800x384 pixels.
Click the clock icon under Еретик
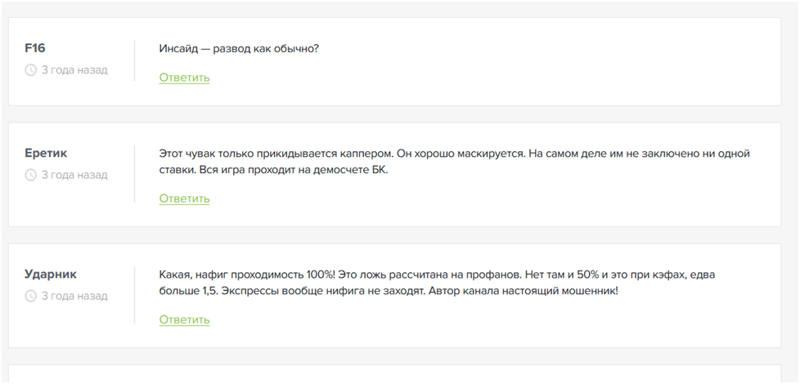pos(31,175)
